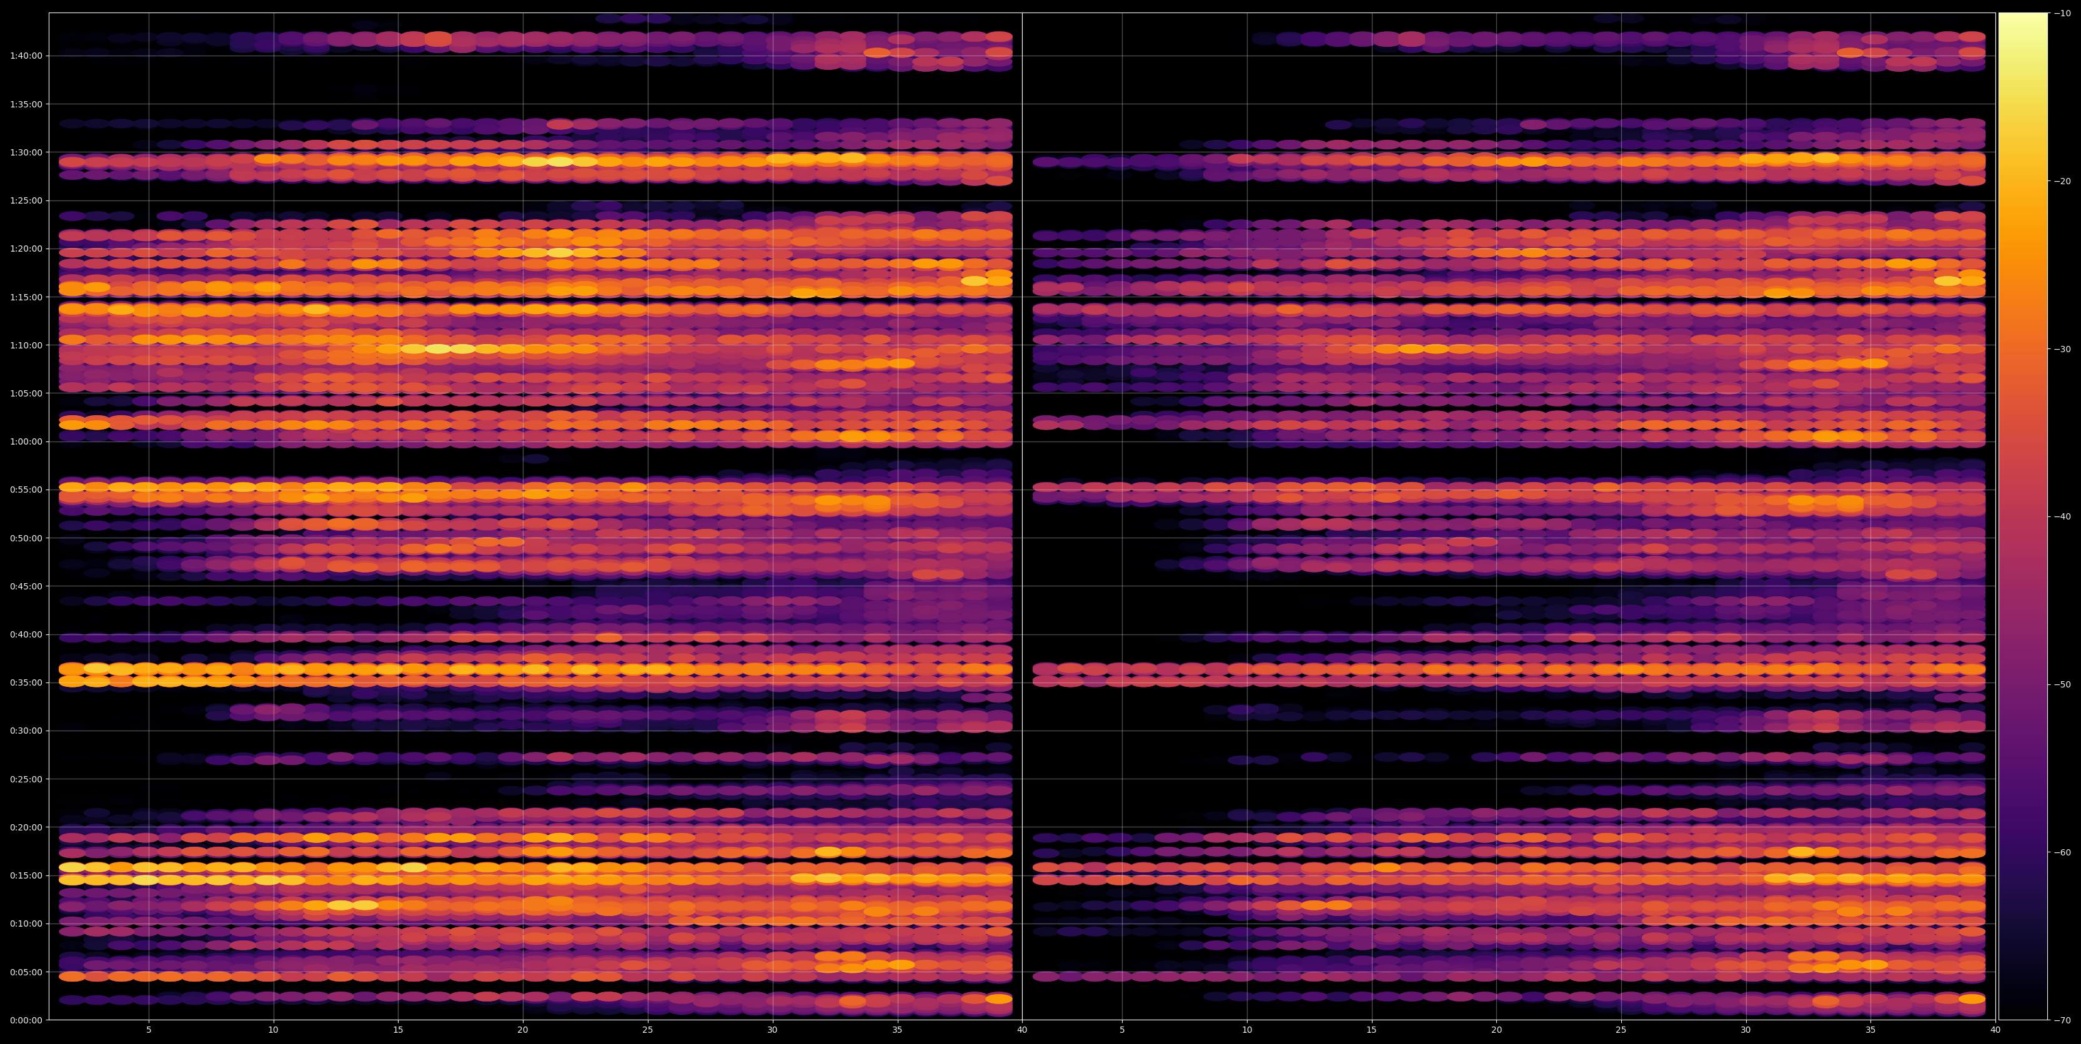The width and height of the screenshot is (2081, 1044).
Task: Select the 1:05:00 time label
Action: tap(27, 393)
